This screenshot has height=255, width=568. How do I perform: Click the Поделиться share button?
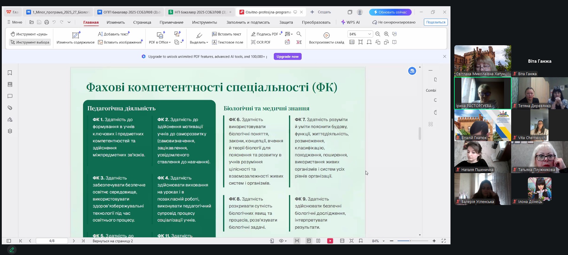tap(435, 22)
